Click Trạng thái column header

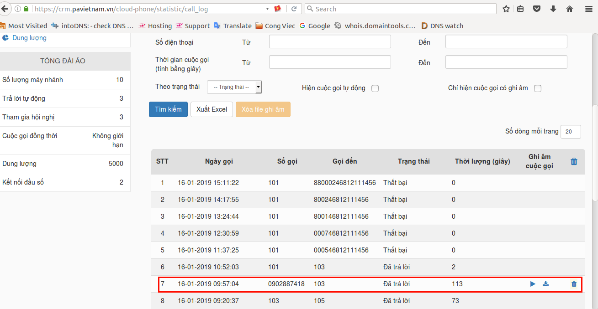coord(413,161)
